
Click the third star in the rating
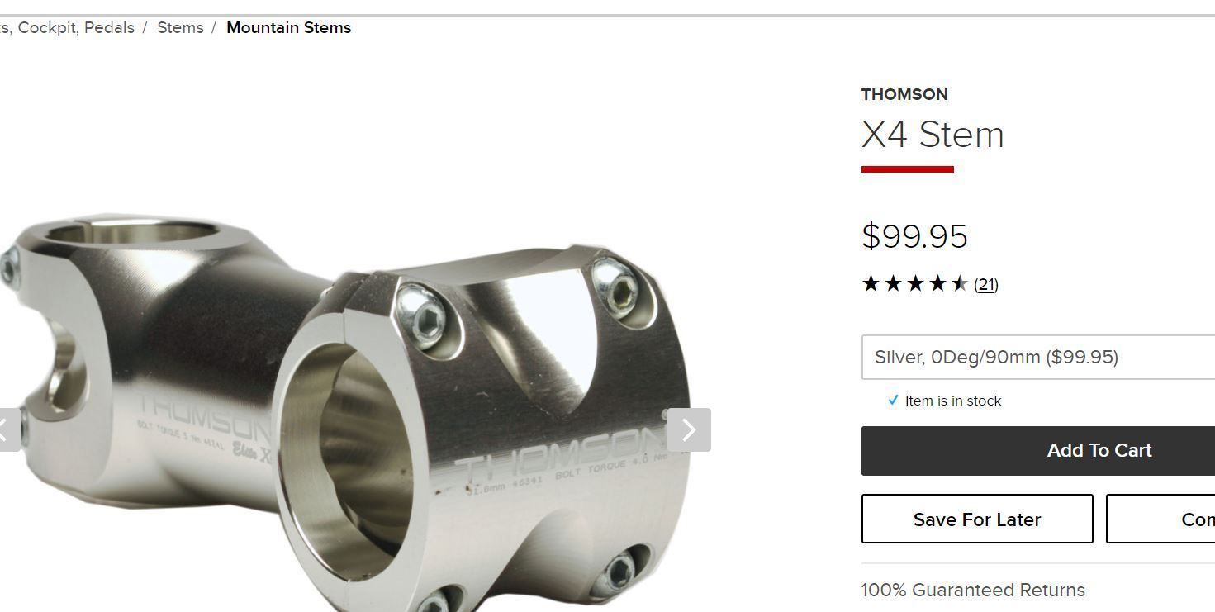coord(915,284)
